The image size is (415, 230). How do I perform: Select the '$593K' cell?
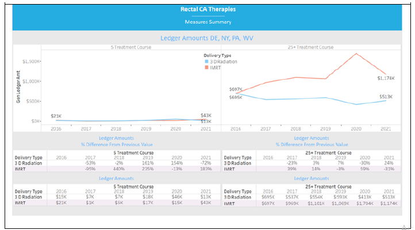click(x=340, y=197)
